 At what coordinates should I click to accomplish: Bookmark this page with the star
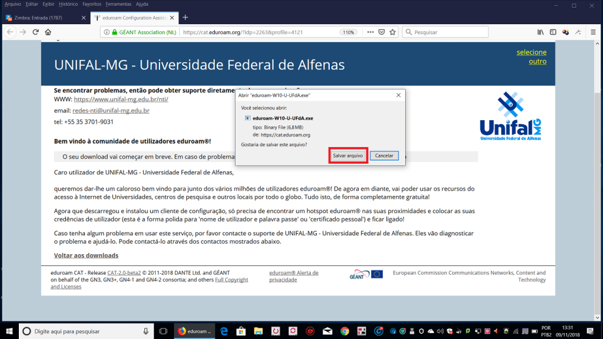[392, 32]
